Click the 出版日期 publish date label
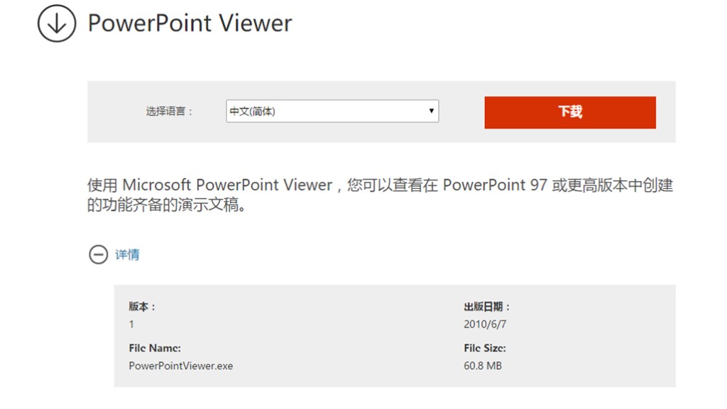Viewport: 727px width, 409px height. pyautogui.click(x=487, y=307)
